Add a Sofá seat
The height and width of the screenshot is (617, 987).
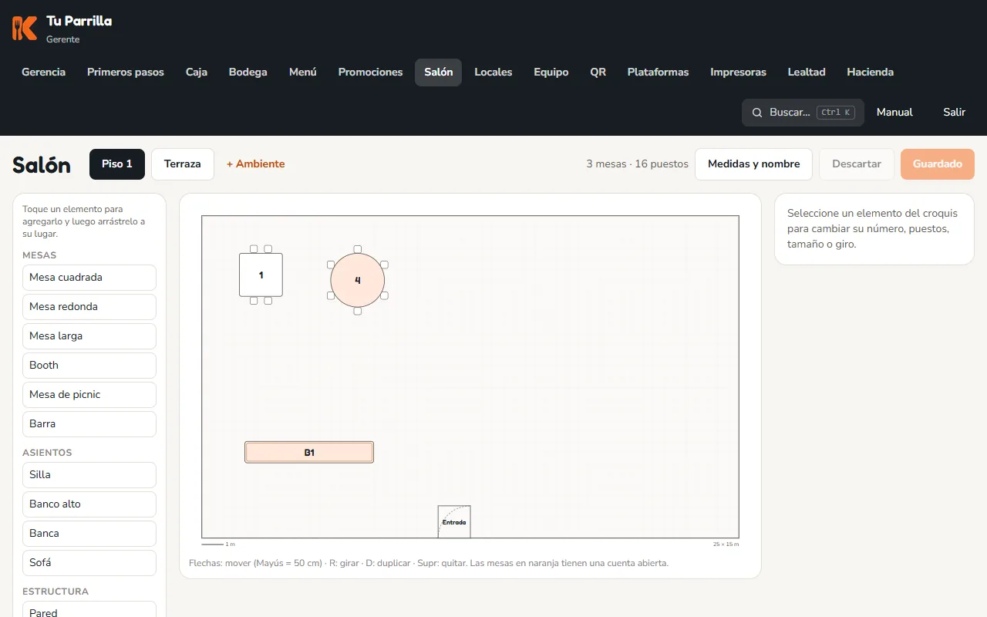(x=89, y=563)
